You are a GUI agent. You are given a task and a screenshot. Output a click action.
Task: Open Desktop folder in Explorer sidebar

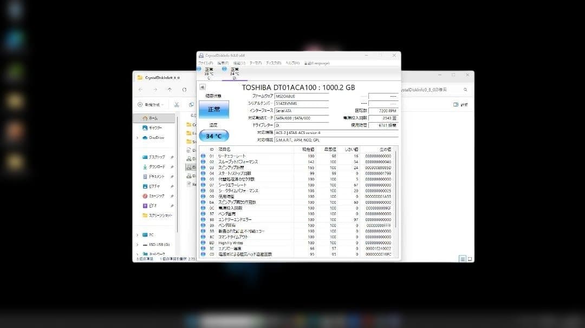pos(153,157)
